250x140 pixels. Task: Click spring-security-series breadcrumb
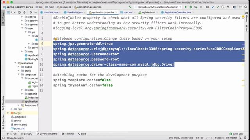(x=18, y=7)
